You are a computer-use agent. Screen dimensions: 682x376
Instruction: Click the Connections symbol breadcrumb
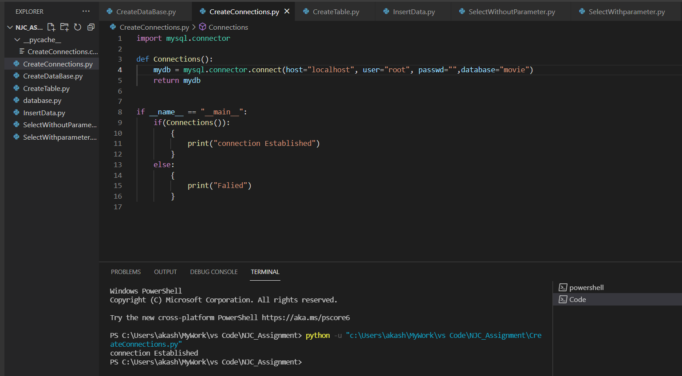(x=228, y=27)
